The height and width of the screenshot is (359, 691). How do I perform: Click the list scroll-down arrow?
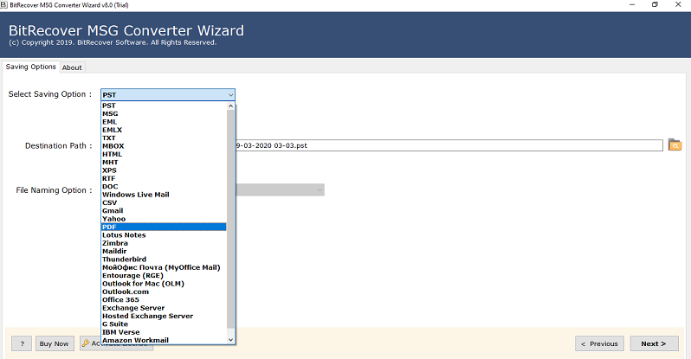pos(230,340)
